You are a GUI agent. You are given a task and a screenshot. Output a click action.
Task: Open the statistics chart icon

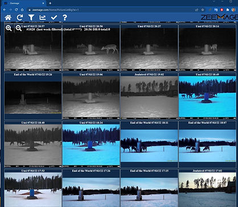43,18
